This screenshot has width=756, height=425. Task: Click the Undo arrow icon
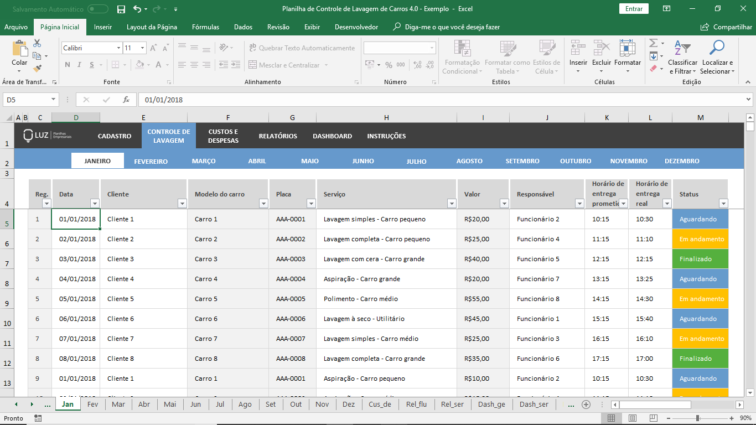click(137, 9)
